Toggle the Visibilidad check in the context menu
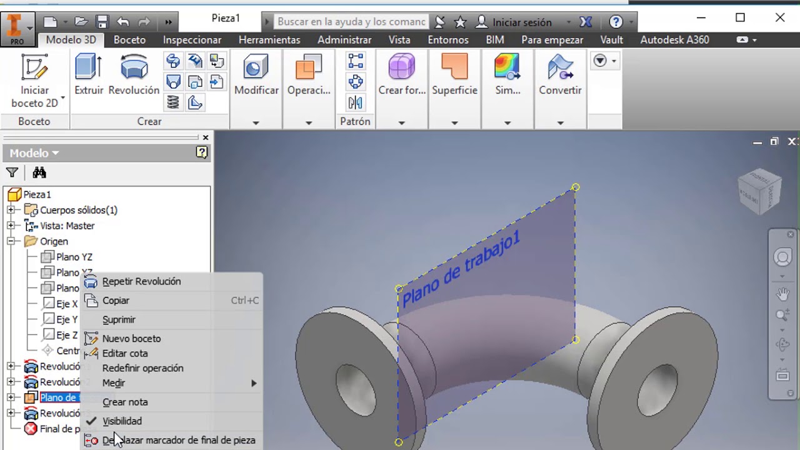Image resolution: width=800 pixels, height=450 pixels. point(91,421)
